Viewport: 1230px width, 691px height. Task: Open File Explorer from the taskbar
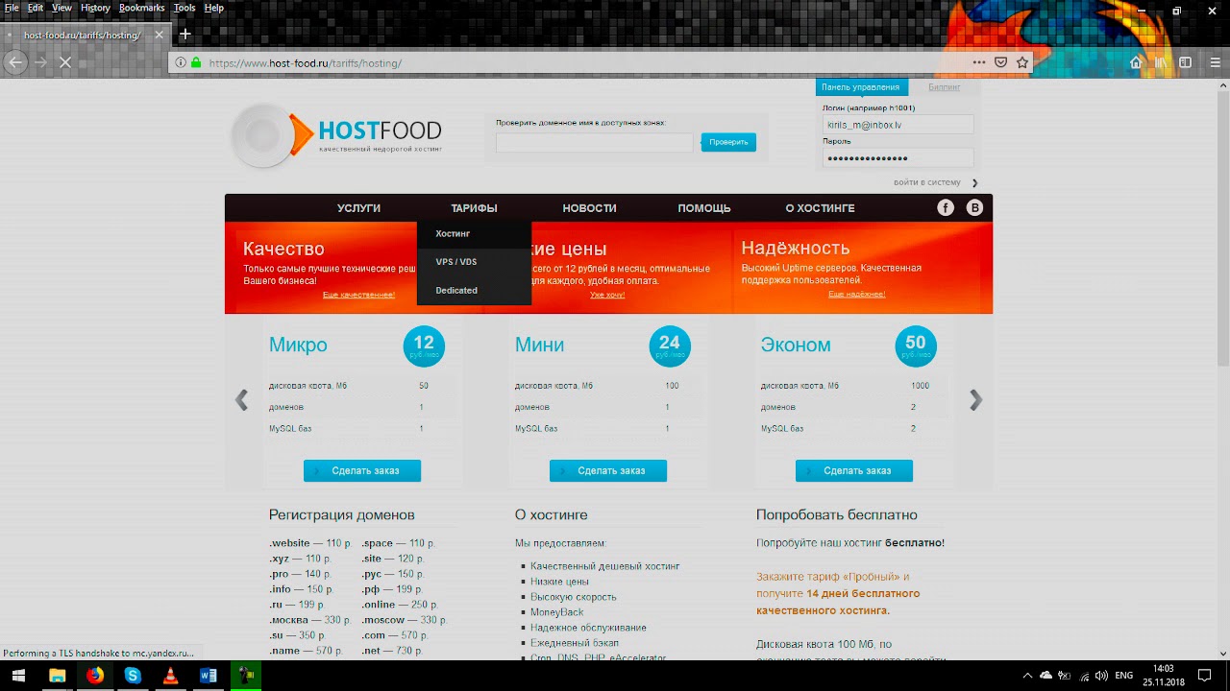[57, 676]
